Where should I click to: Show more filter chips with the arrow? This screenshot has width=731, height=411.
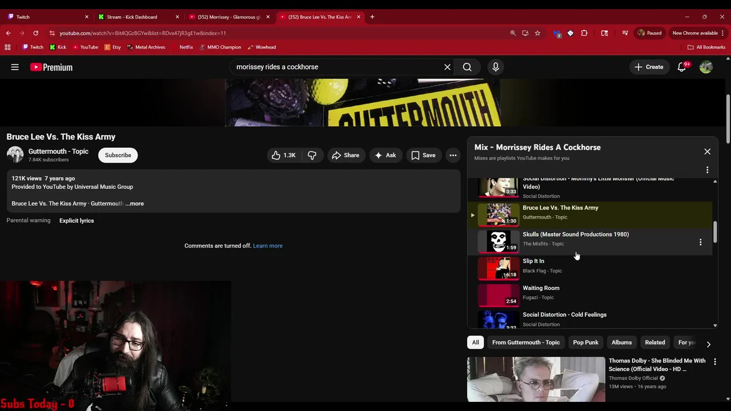[x=708, y=344]
